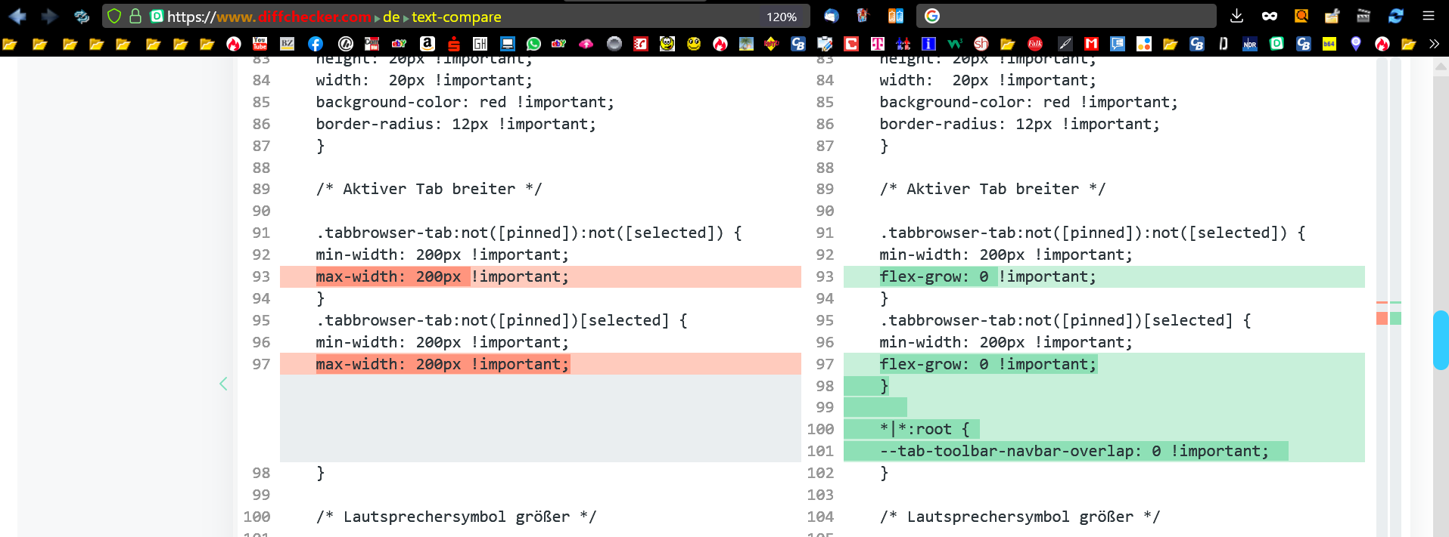Open the downloads arrow icon
The image size is (1449, 537).
tap(1236, 16)
